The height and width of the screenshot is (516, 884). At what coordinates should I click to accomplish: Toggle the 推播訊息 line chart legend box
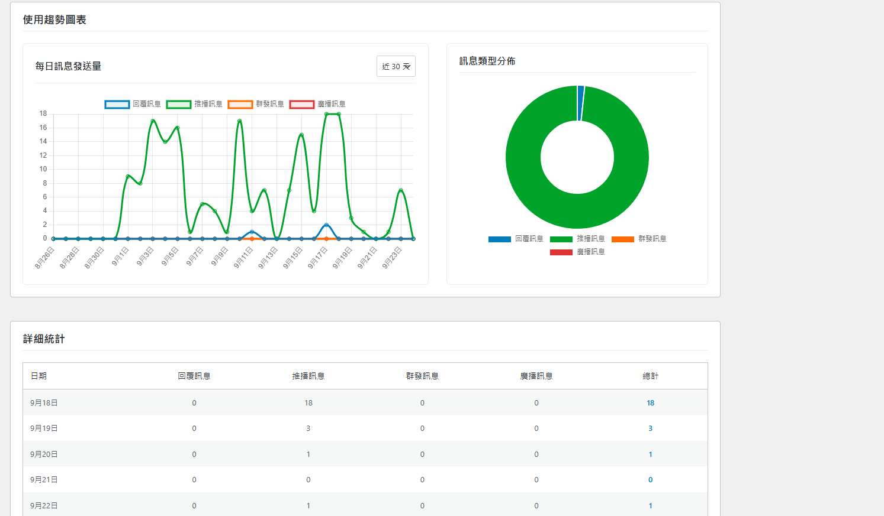coord(178,104)
